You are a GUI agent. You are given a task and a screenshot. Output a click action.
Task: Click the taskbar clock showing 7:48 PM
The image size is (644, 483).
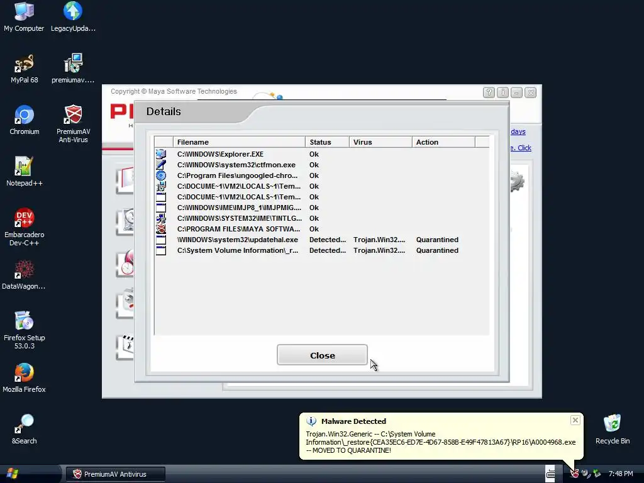coord(621,474)
